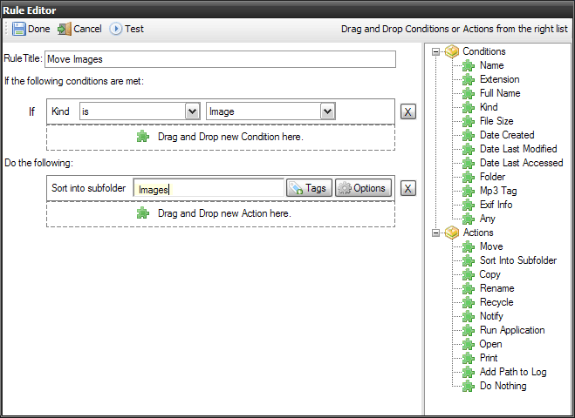Select the File Size condition label
Viewport: 575px width, 418px height.
(x=496, y=121)
